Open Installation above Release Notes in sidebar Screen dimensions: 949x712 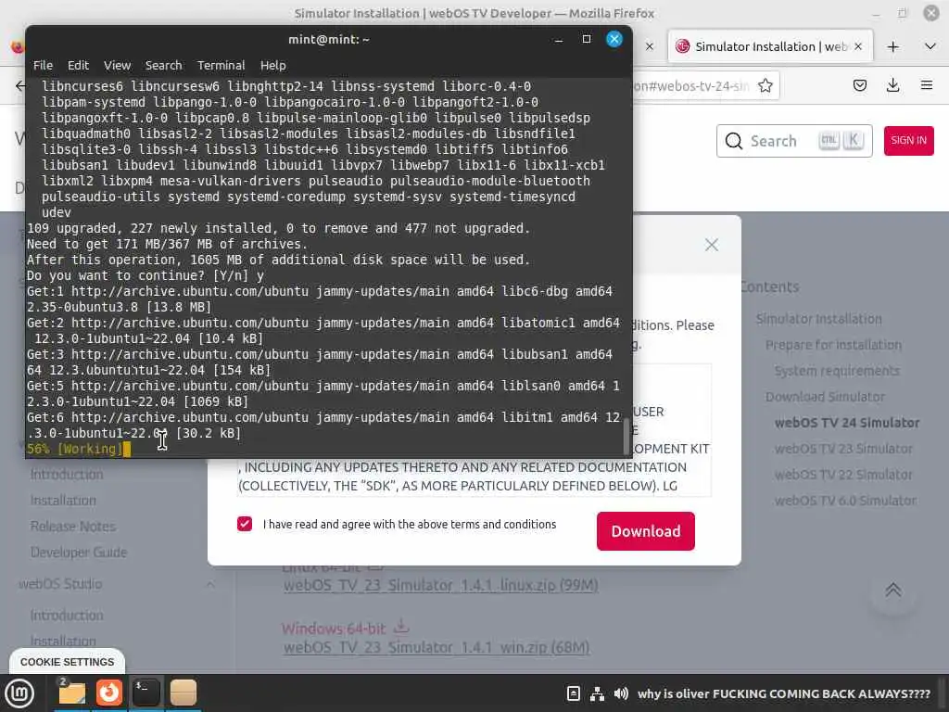coord(63,501)
